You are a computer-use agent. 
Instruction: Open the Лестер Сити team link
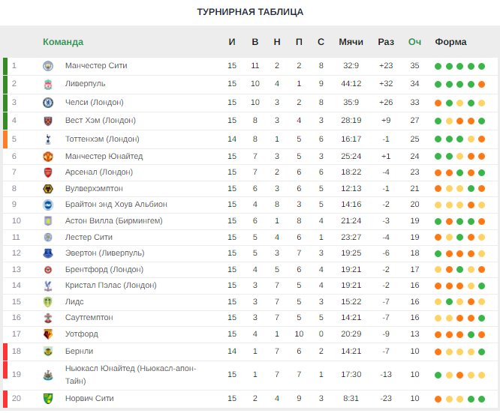[89, 237]
